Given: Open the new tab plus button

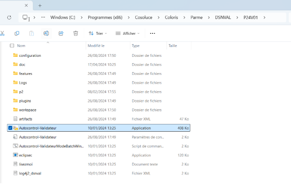Looking at the screenshot, I should [40, 5].
